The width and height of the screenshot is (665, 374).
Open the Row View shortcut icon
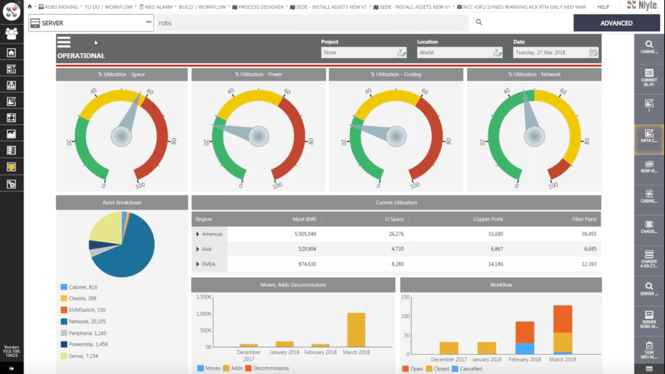click(x=649, y=167)
